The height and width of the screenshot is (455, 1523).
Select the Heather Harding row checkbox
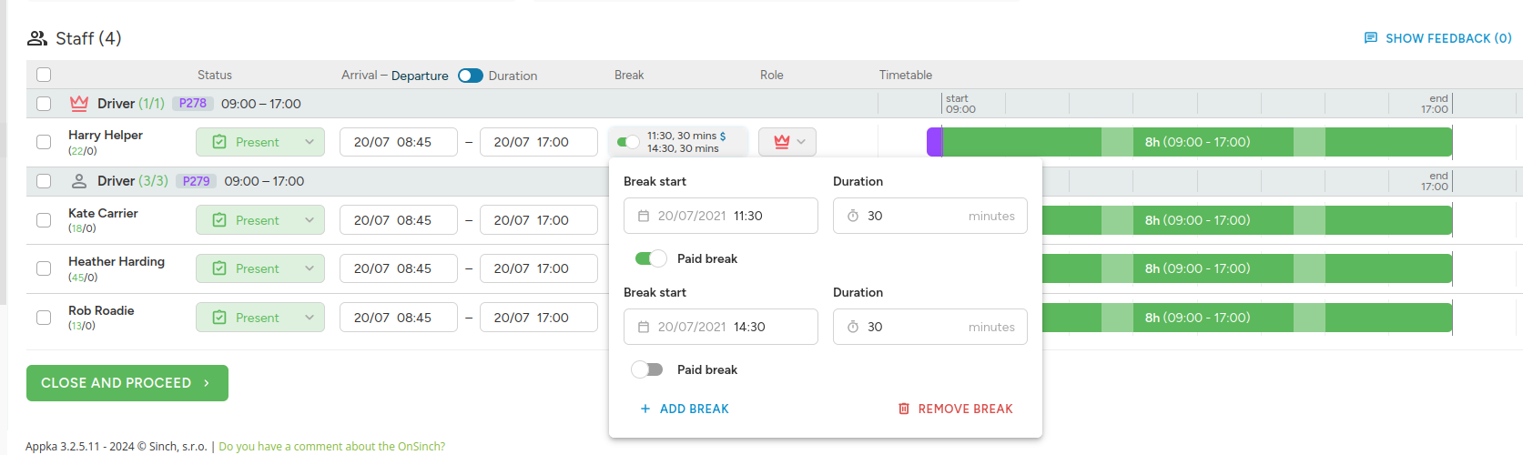click(44, 268)
